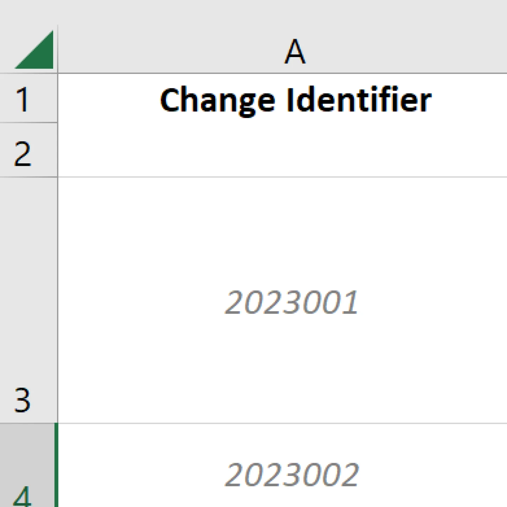Click the gridline between cells A2 and A3
507x507 pixels.
click(x=282, y=177)
